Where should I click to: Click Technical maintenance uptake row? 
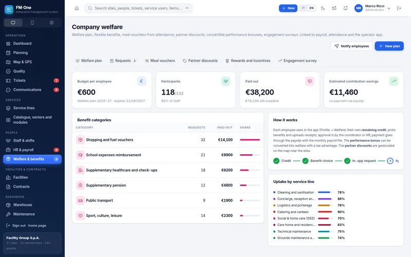click(309, 232)
